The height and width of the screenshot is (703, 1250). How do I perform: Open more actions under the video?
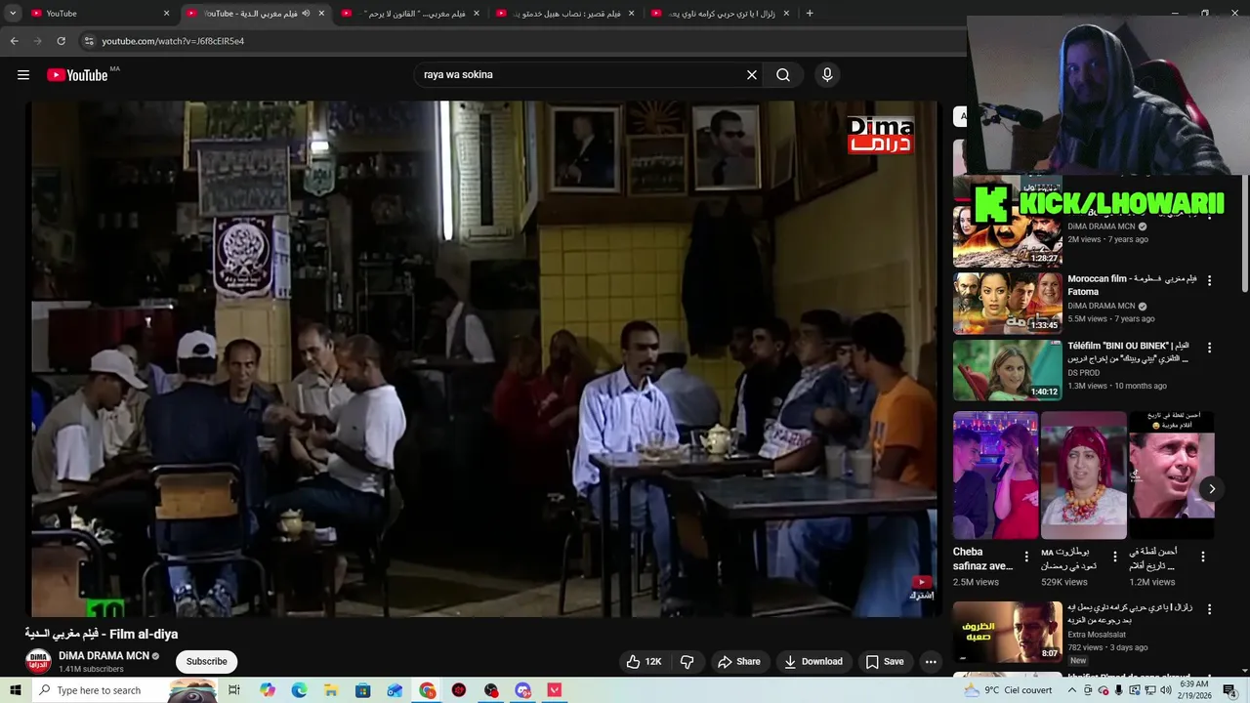pyautogui.click(x=931, y=661)
